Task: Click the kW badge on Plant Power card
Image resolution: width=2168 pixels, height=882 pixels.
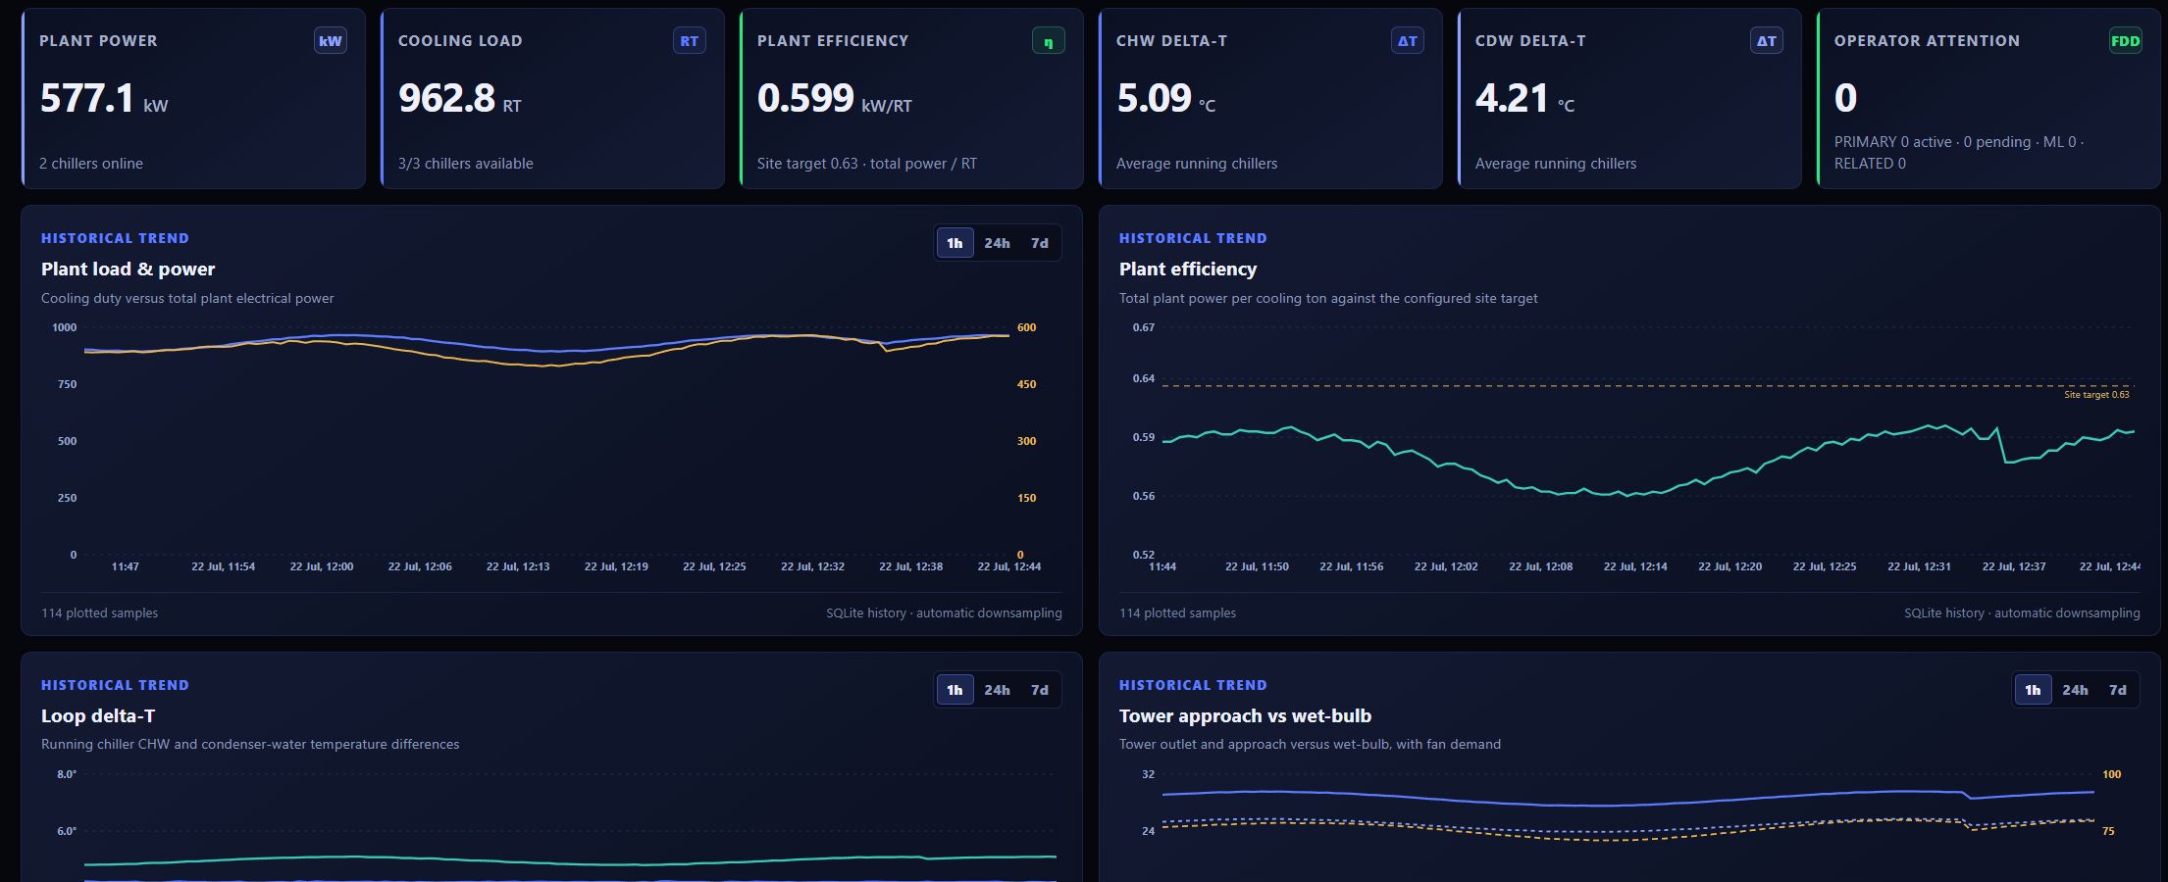Action: [331, 41]
